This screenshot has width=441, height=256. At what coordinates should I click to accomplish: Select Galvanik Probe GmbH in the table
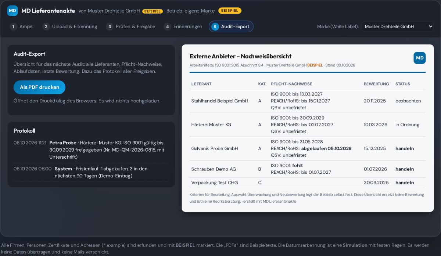click(x=215, y=149)
